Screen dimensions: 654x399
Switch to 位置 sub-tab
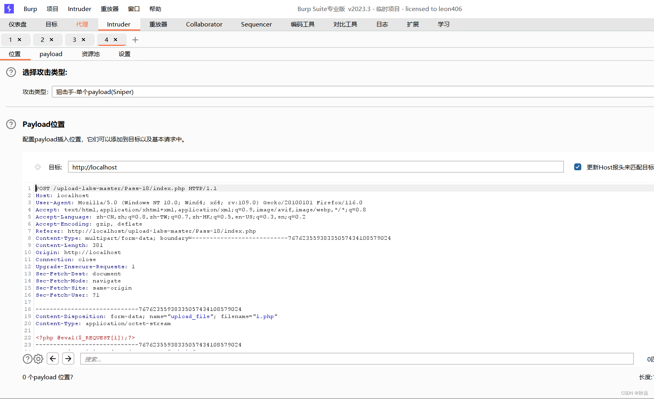(15, 54)
